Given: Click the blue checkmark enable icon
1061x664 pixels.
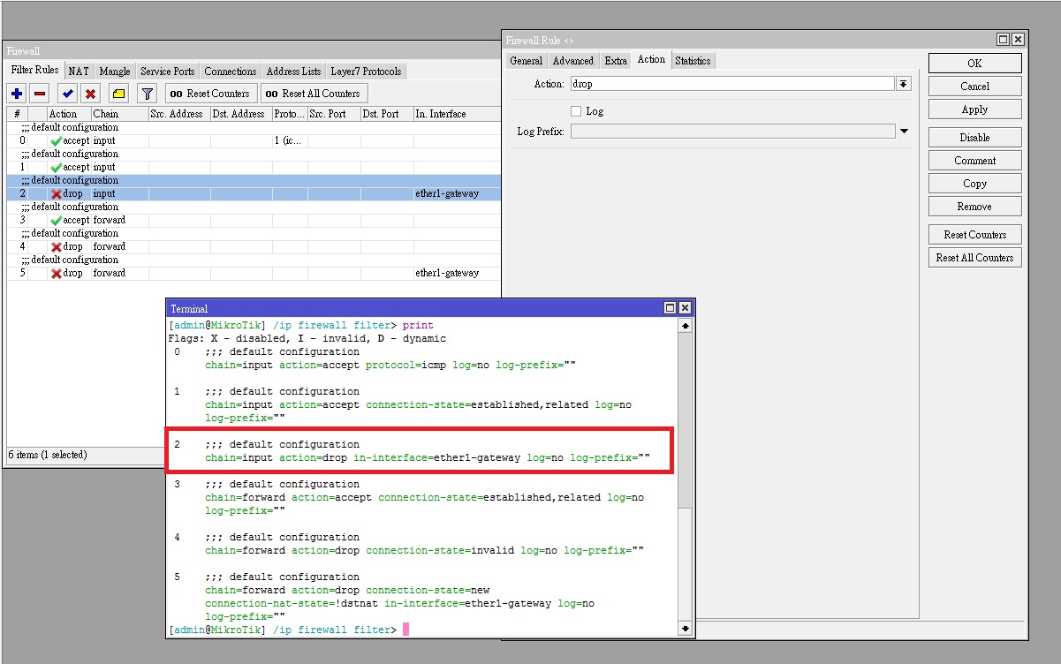Looking at the screenshot, I should click(x=68, y=94).
